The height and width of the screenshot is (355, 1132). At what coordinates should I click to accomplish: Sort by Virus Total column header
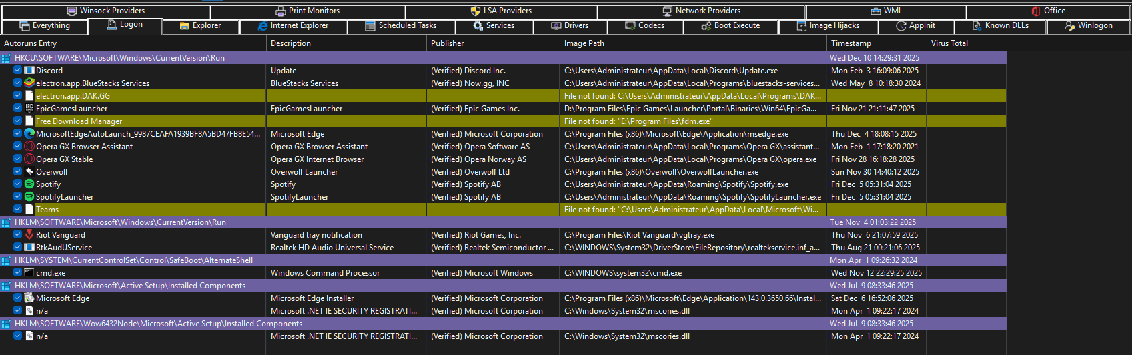pyautogui.click(x=967, y=43)
